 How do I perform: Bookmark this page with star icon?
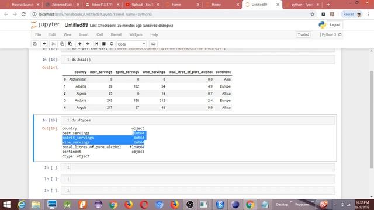pyautogui.click(x=313, y=14)
